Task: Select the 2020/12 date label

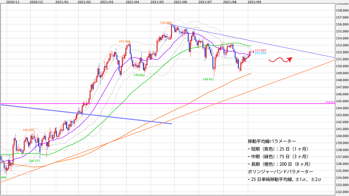Action: point(36,2)
